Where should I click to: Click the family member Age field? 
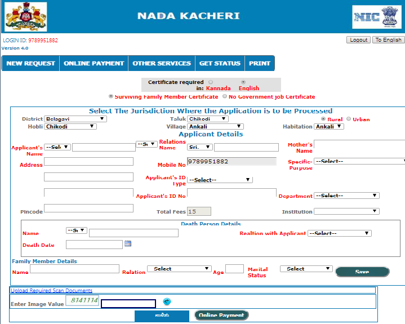pos(234,269)
